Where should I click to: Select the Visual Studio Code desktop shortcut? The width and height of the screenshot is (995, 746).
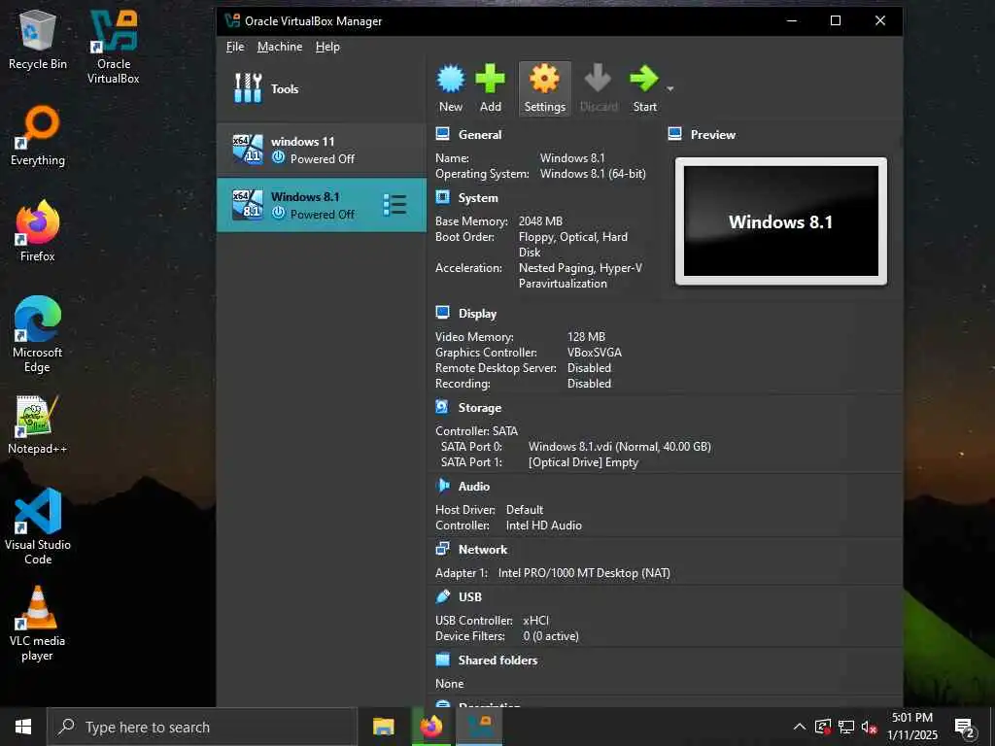point(38,527)
